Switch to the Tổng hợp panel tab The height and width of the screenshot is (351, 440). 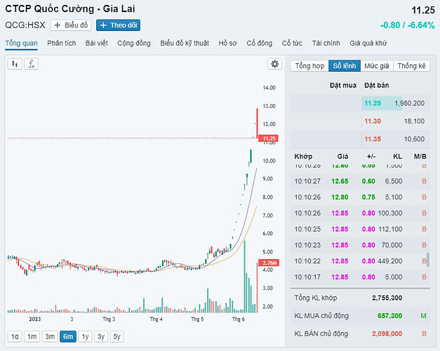pyautogui.click(x=309, y=66)
